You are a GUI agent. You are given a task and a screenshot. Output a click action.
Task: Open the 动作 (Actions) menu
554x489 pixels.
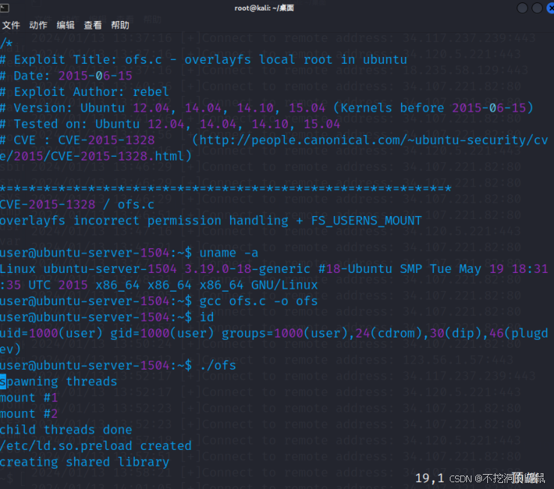[x=38, y=25]
